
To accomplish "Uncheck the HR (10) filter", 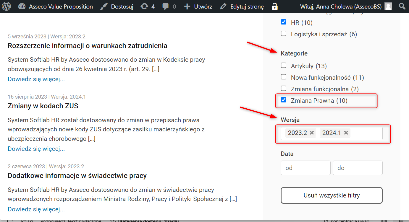I will [284, 22].
